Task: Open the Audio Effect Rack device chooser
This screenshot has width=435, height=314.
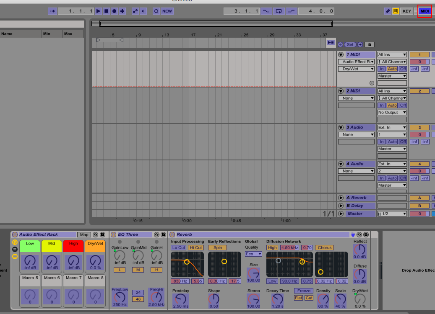Action: pyautogui.click(x=356, y=62)
